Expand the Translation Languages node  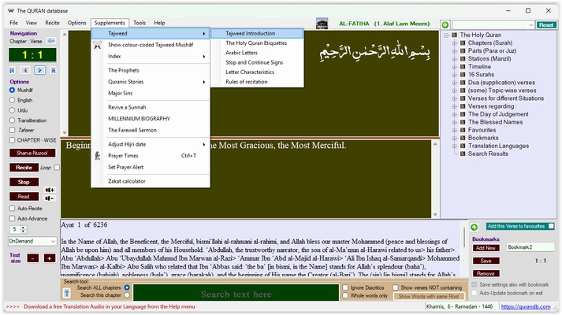pos(455,146)
